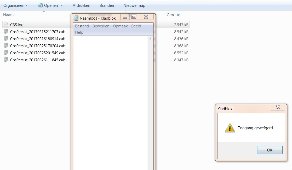Image resolution: width=292 pixels, height=170 pixels.
Task: Click inside the Kladblok text area
Action: tap(110, 103)
